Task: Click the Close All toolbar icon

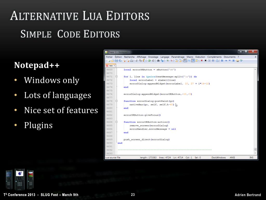Action: pos(128,60)
